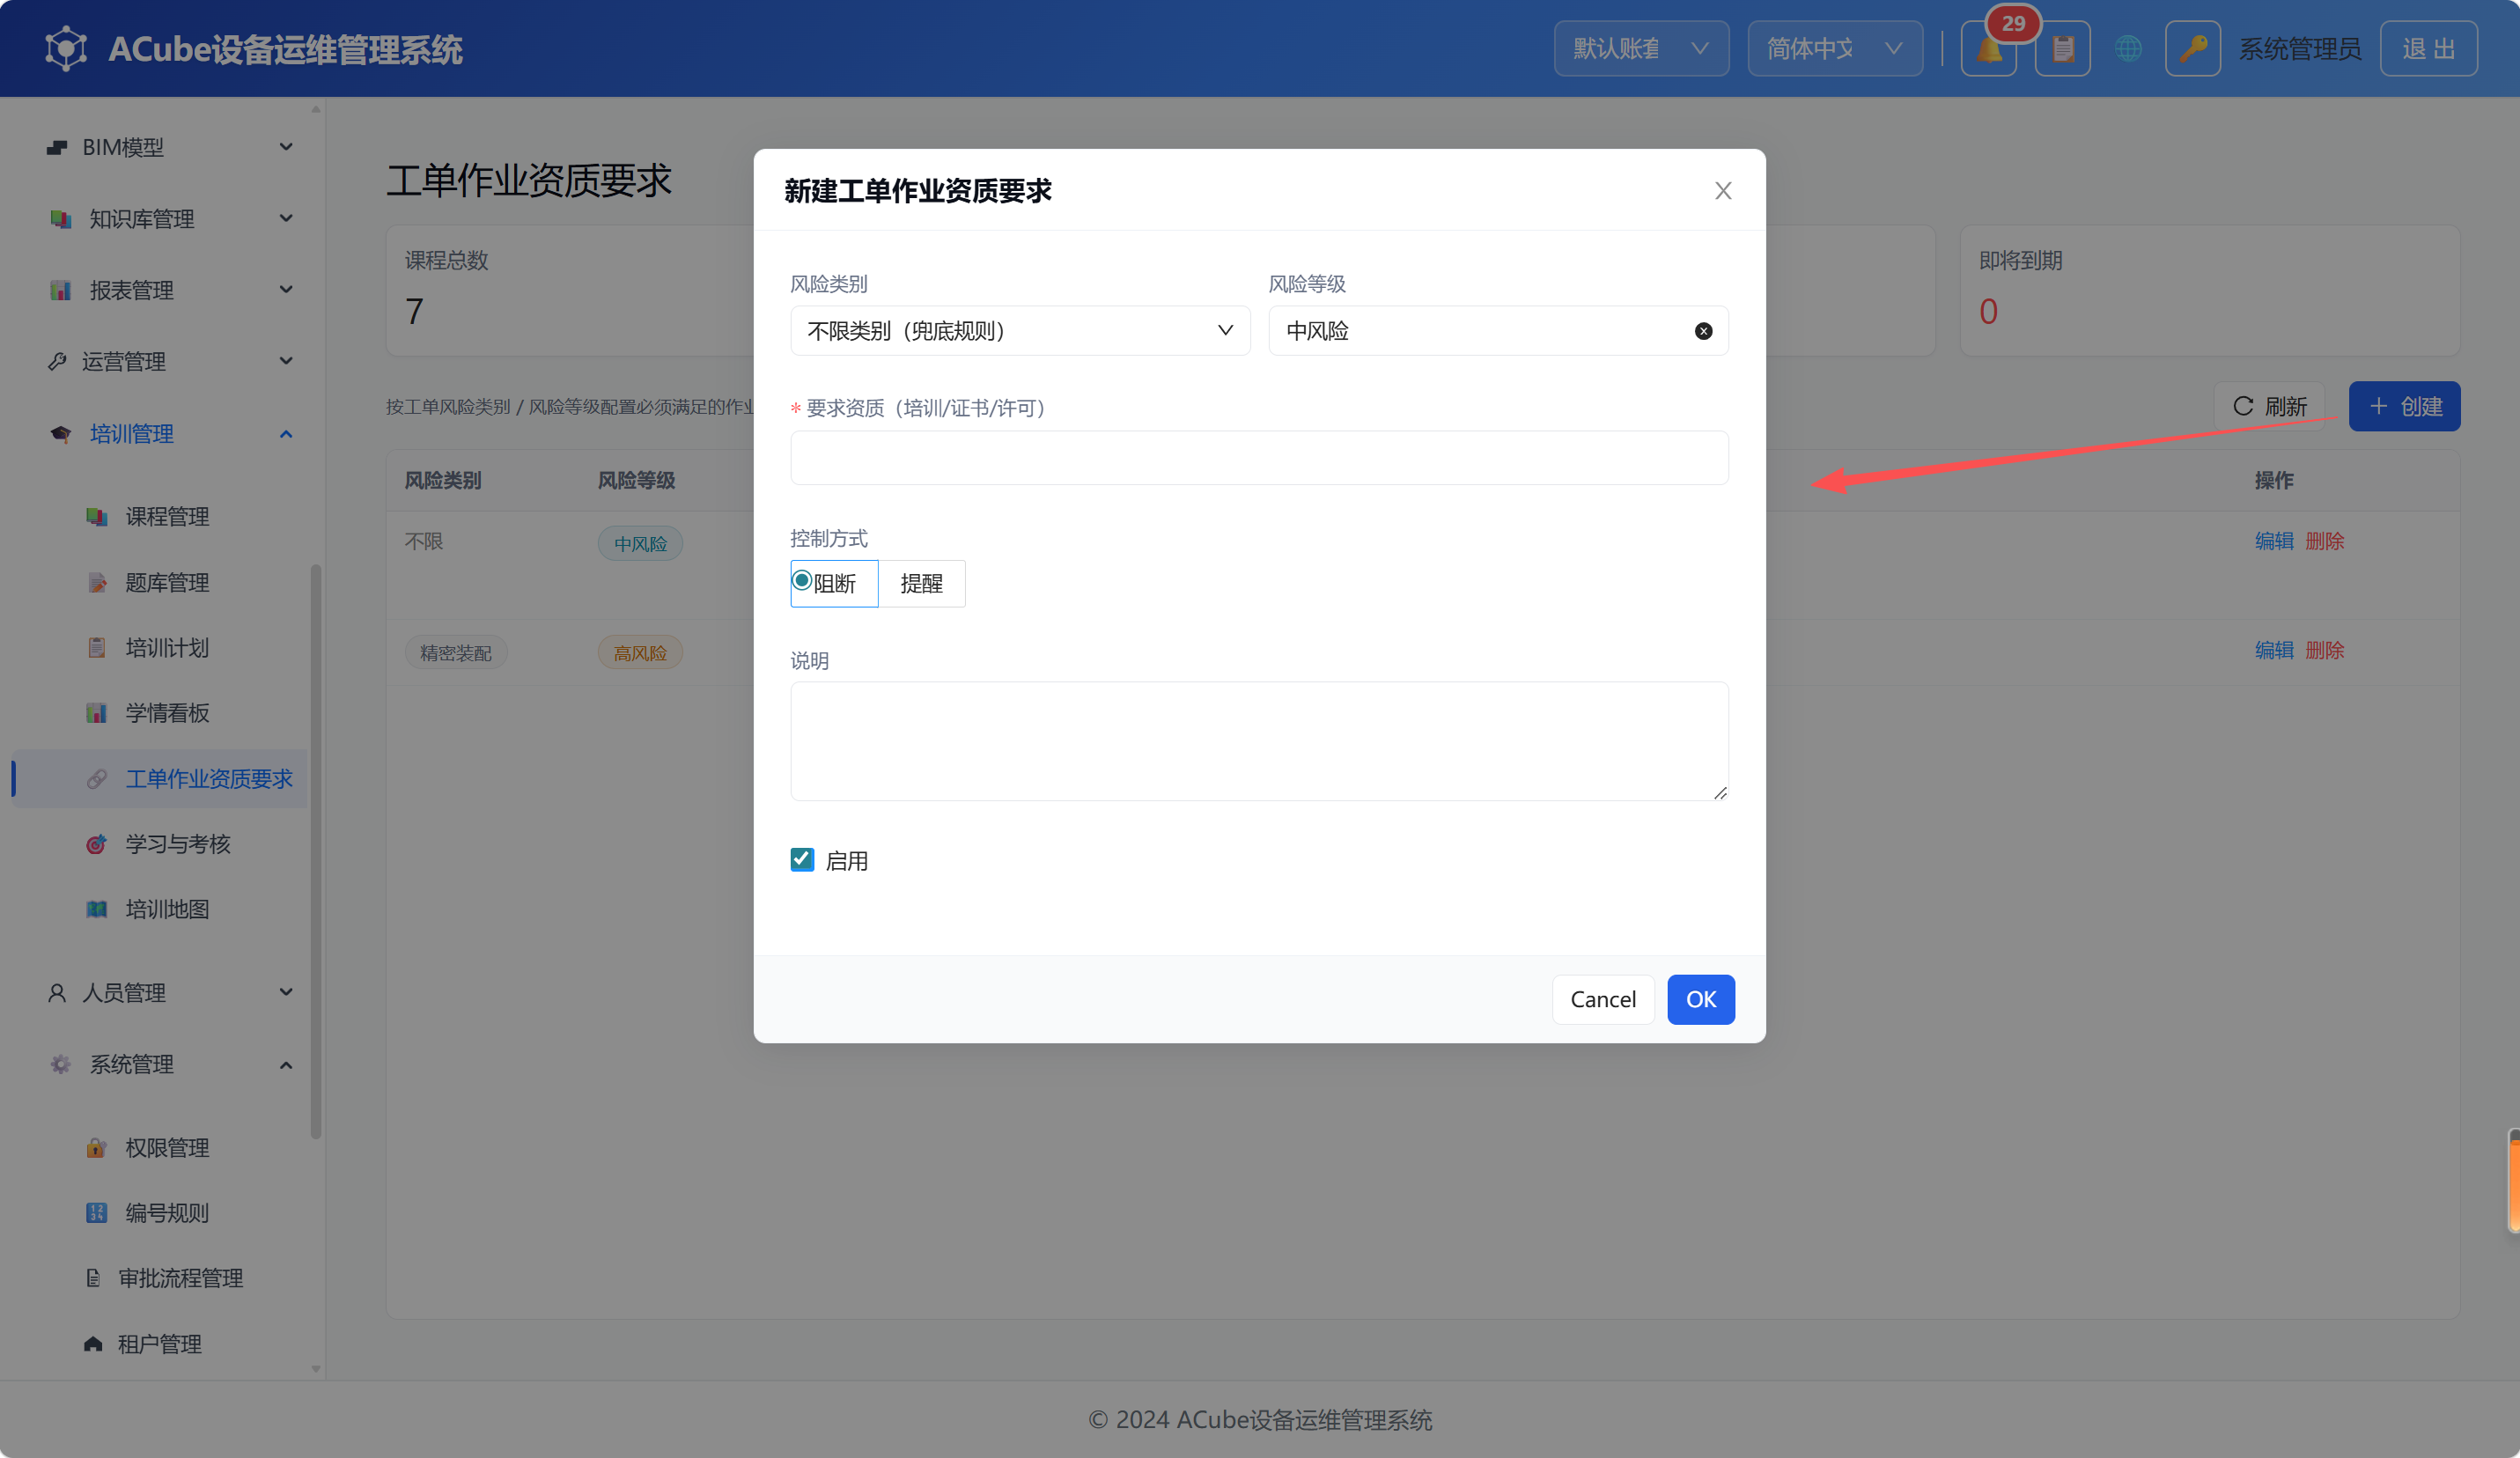Toggle the 启用 checkbox
The height and width of the screenshot is (1458, 2520).
(x=802, y=859)
